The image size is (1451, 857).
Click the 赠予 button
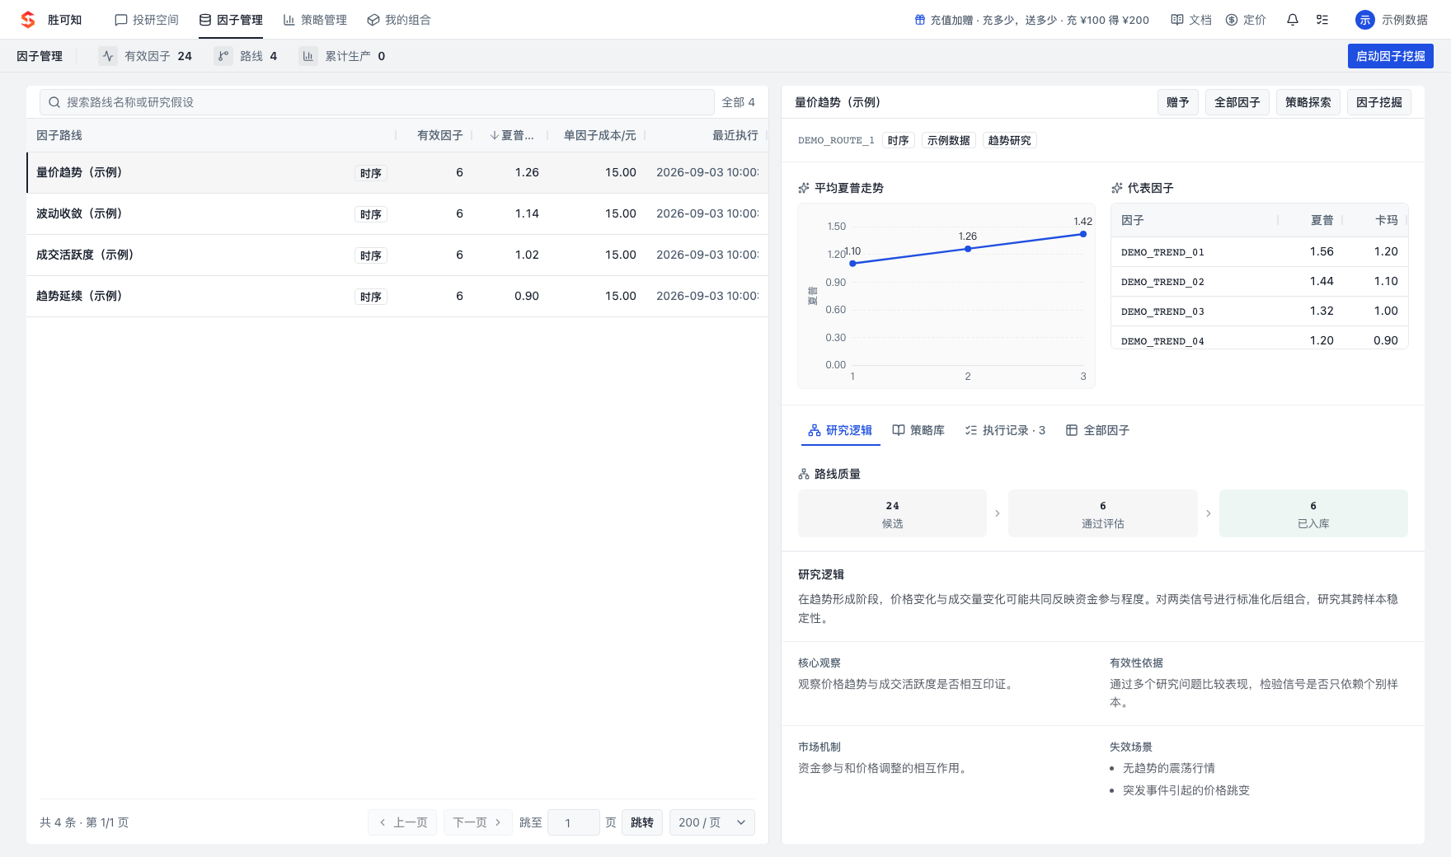[1178, 102]
